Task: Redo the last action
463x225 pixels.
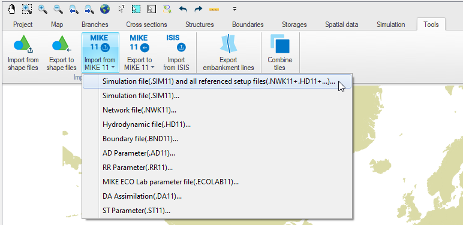Action: coord(199,9)
